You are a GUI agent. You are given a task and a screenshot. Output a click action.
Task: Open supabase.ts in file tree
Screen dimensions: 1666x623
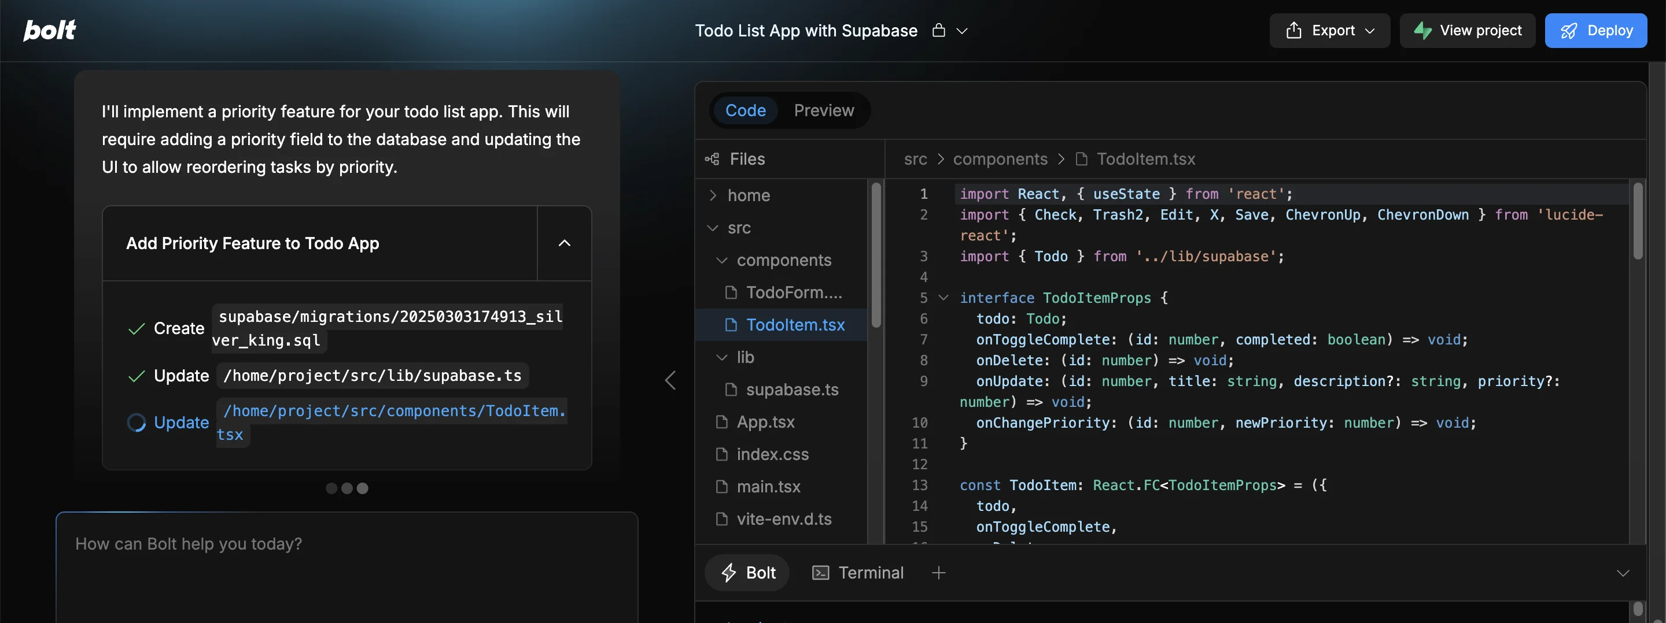(x=782, y=389)
